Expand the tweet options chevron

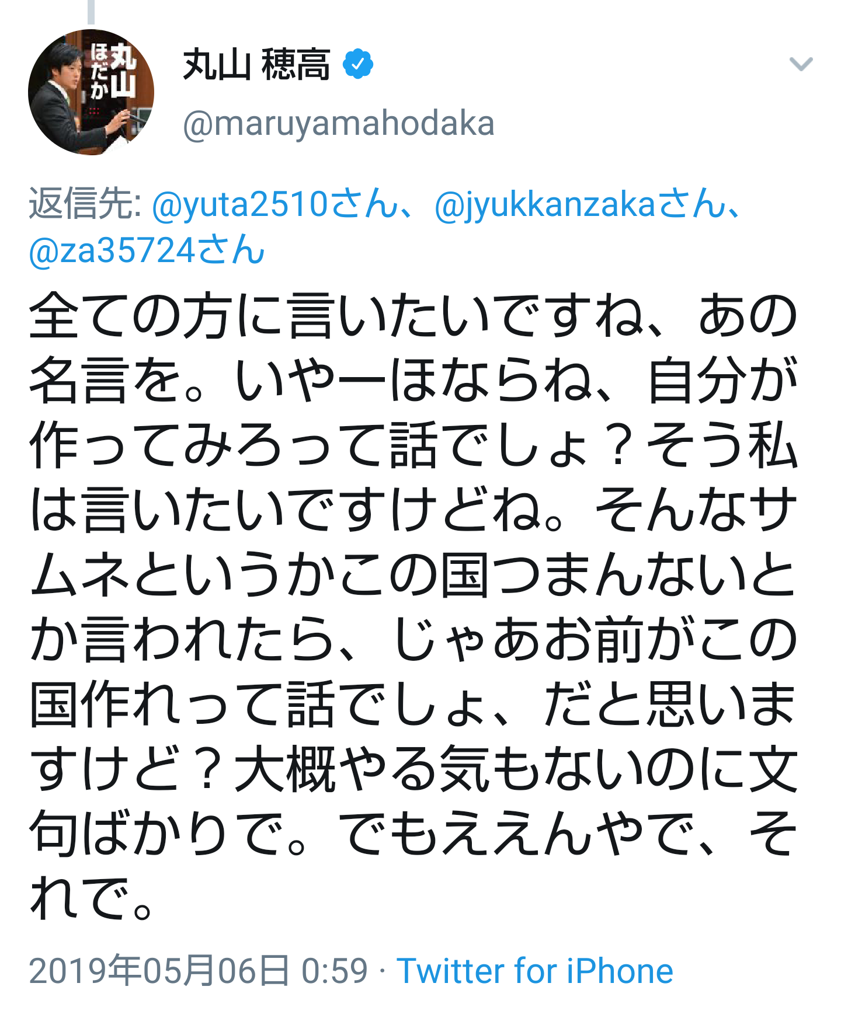click(x=801, y=64)
